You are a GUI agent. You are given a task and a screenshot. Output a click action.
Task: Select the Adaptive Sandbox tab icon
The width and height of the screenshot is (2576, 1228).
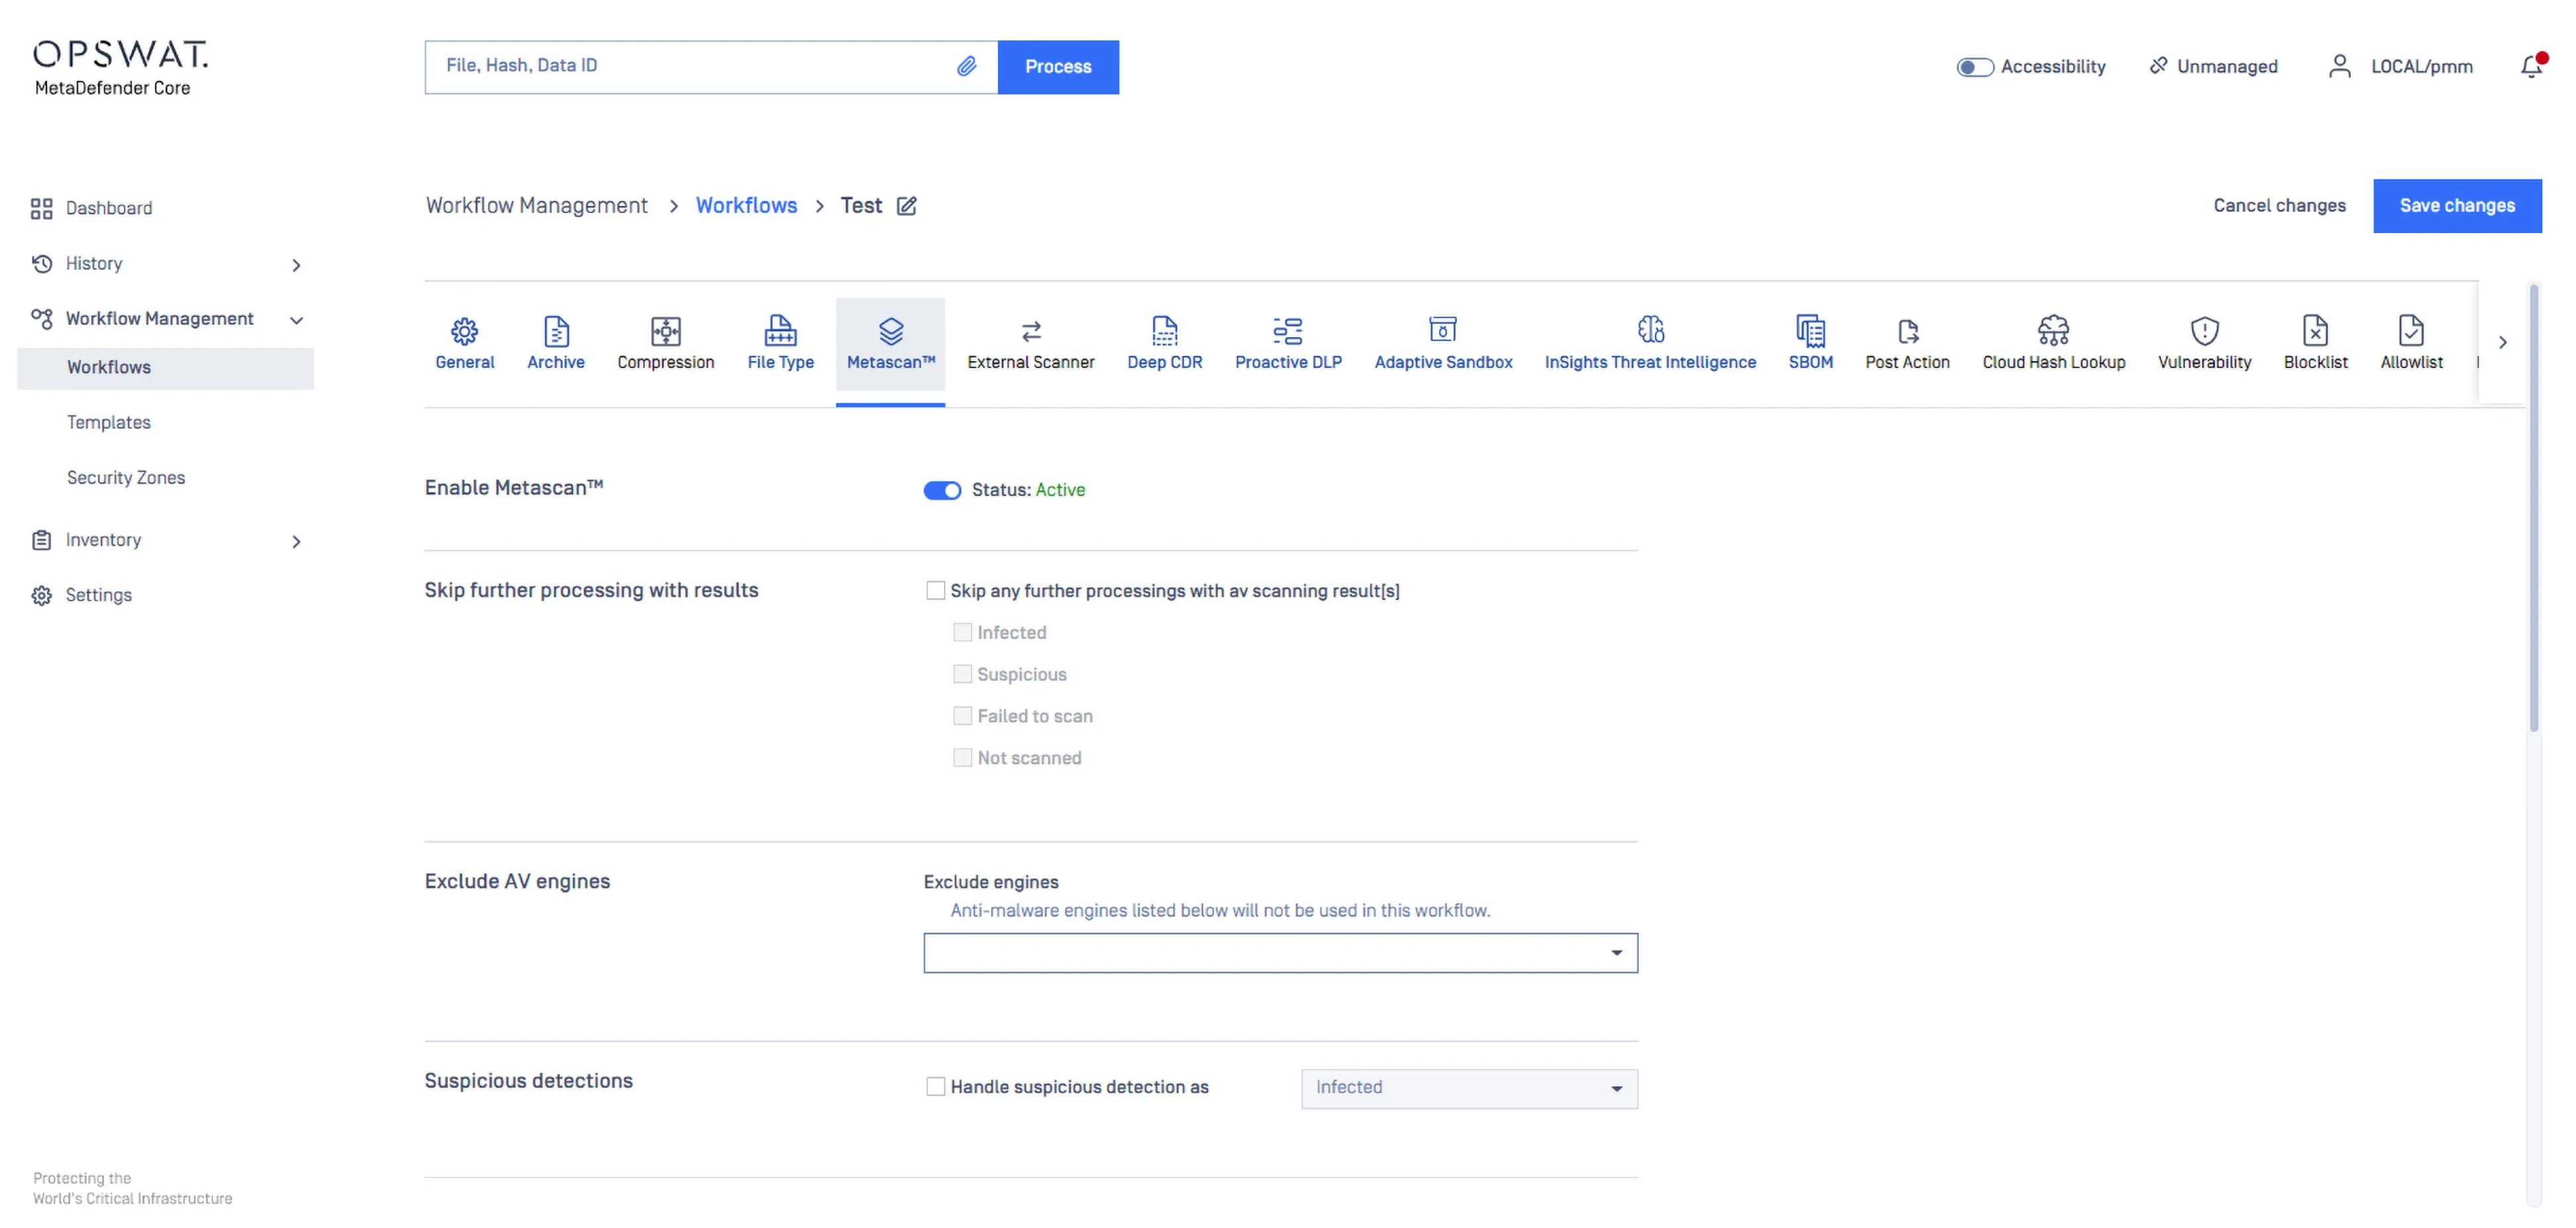1442,330
